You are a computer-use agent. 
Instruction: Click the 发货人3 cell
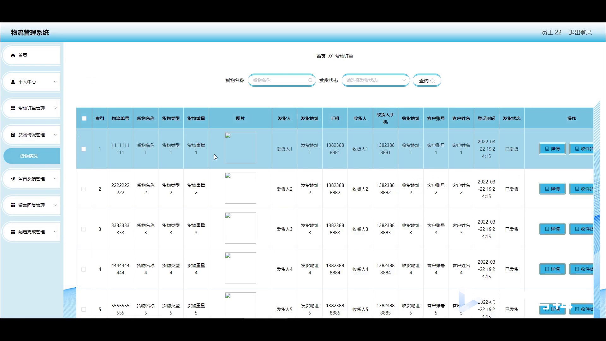pyautogui.click(x=284, y=229)
